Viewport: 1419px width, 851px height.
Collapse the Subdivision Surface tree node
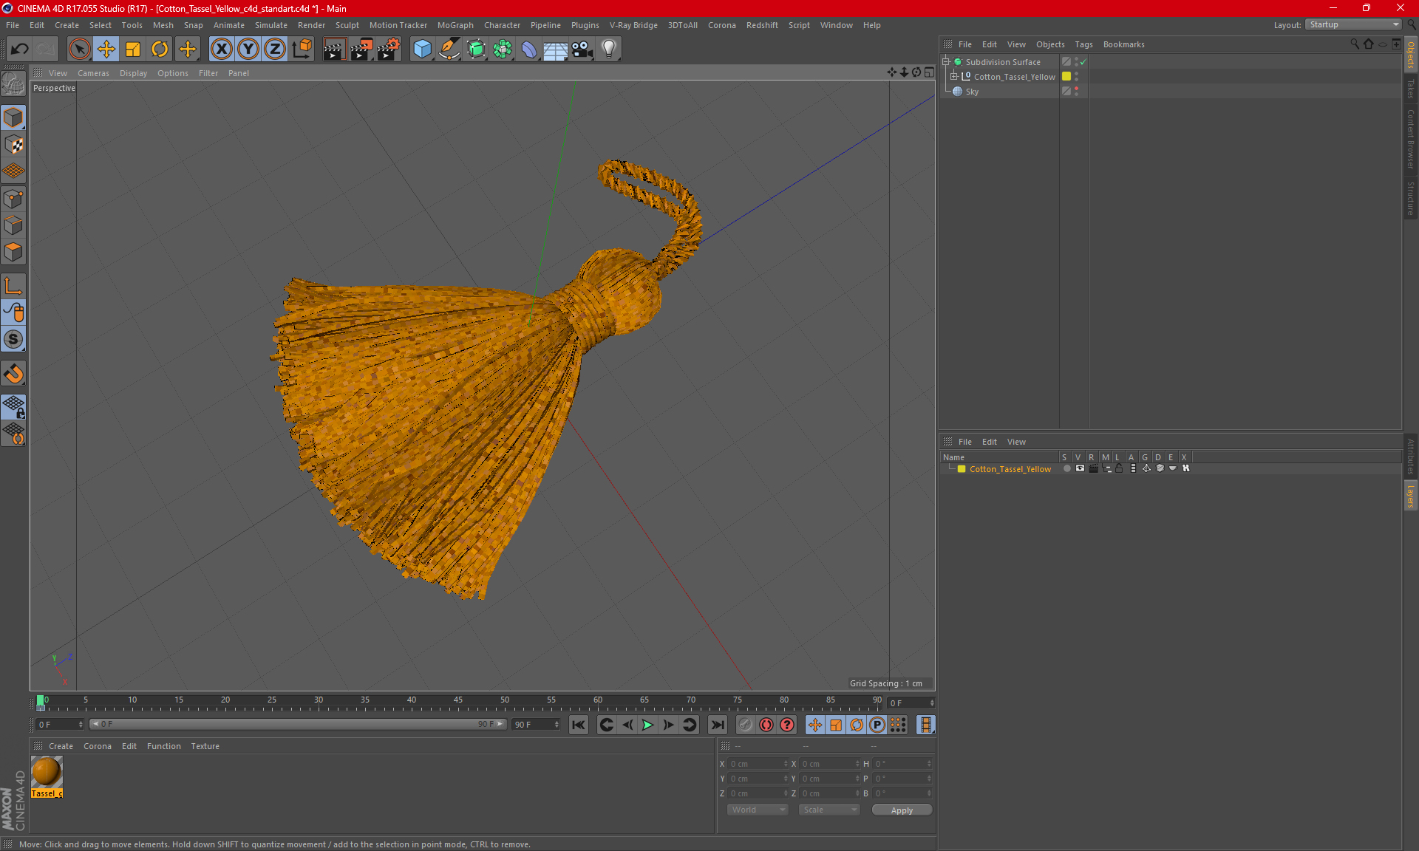click(x=945, y=62)
